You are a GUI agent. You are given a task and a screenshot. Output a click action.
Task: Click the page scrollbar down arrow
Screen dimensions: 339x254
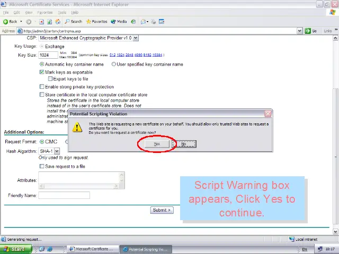click(x=335, y=231)
